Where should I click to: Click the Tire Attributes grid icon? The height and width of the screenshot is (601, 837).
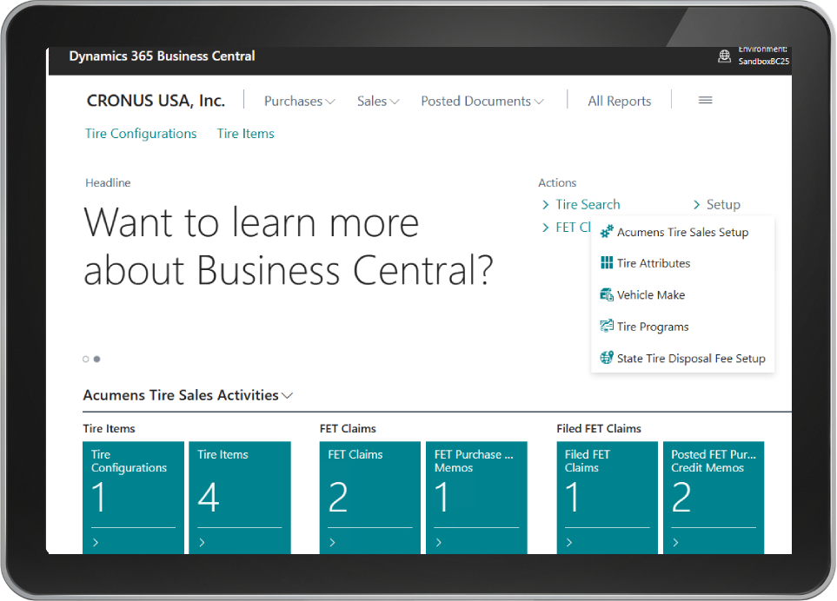coord(607,263)
